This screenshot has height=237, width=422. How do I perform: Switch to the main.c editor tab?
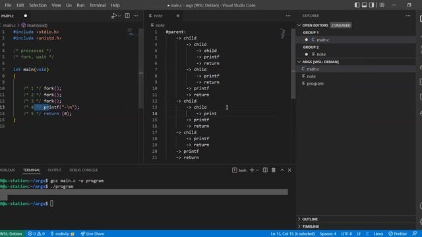pyautogui.click(x=7, y=16)
